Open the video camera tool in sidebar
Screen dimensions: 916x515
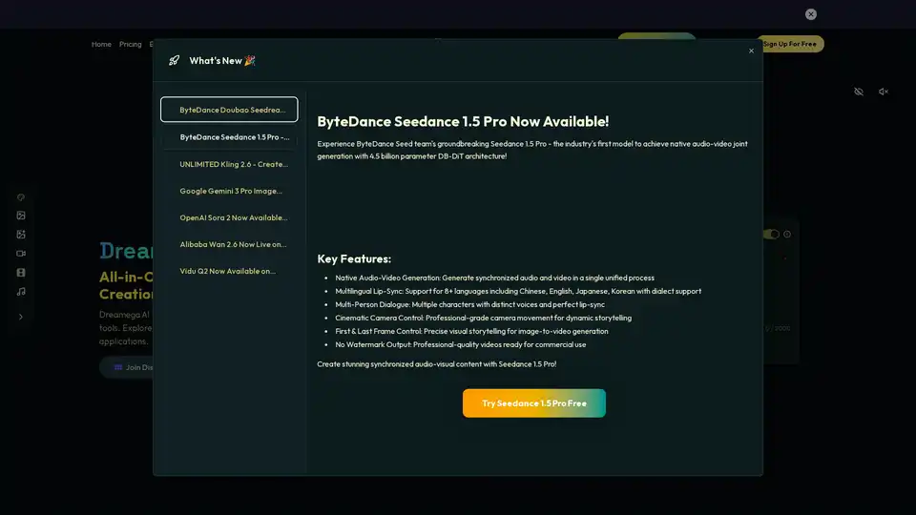click(21, 254)
